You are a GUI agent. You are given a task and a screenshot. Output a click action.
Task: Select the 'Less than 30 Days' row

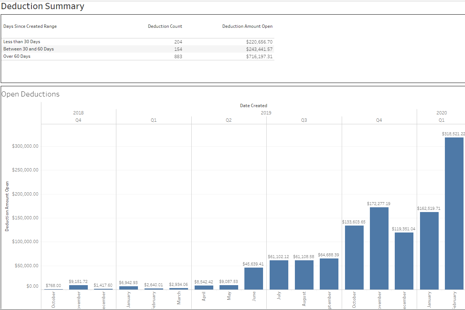click(x=22, y=42)
